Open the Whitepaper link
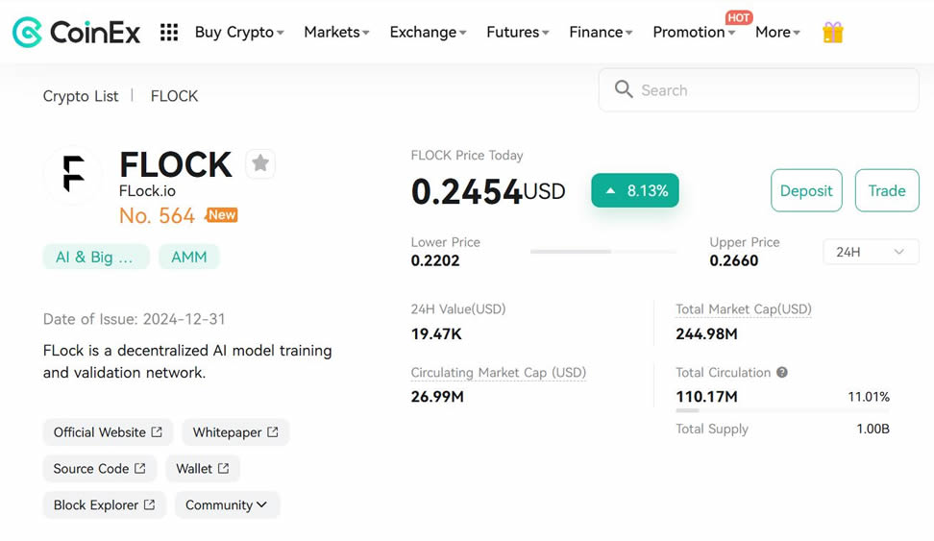934x541 pixels. tap(235, 432)
